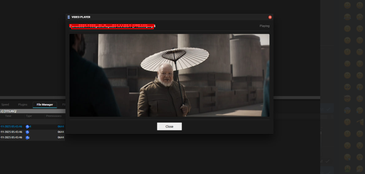
Task: Click the VIDEO PLAYER title bar film icon
Action: [x=69, y=17]
